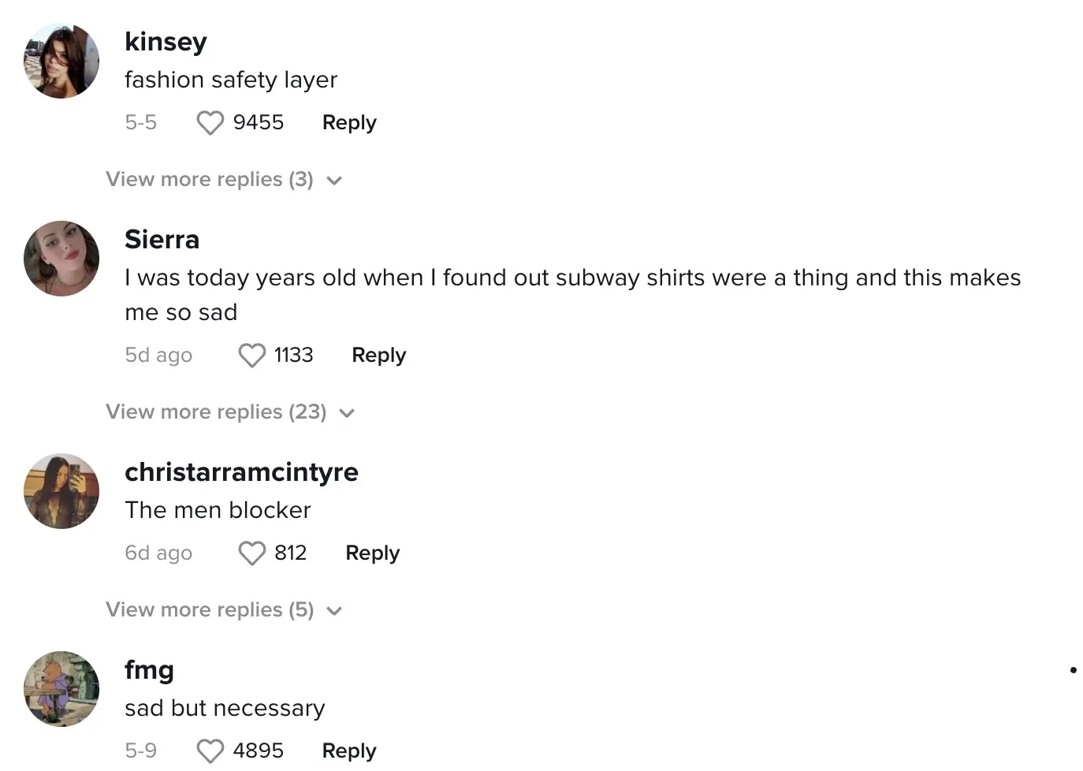Open the username link for christarramcintyre

241,472
